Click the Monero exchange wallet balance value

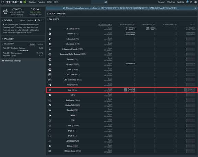click(130, 63)
